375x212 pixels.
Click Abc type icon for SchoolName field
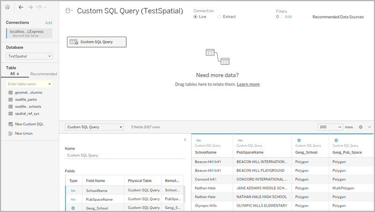coord(73,191)
